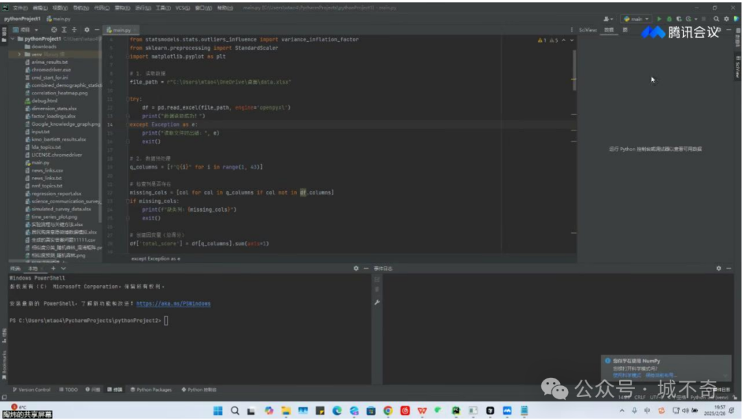Run with coverage icon in toolbar
This screenshot has height=419, width=742.
[679, 19]
